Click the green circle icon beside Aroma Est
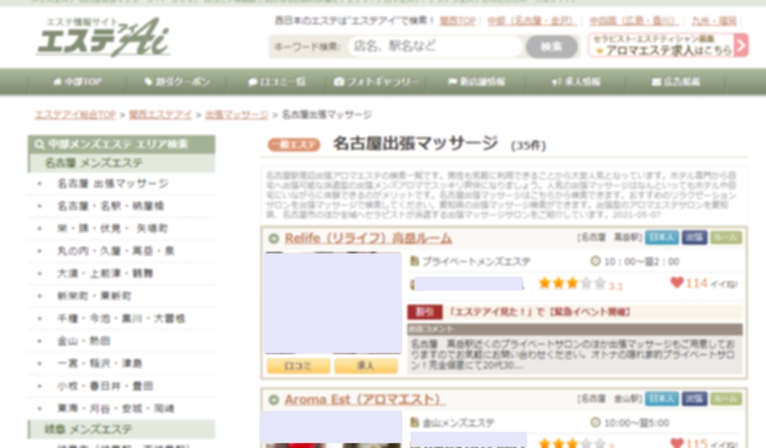The width and height of the screenshot is (766, 448). pos(274,400)
